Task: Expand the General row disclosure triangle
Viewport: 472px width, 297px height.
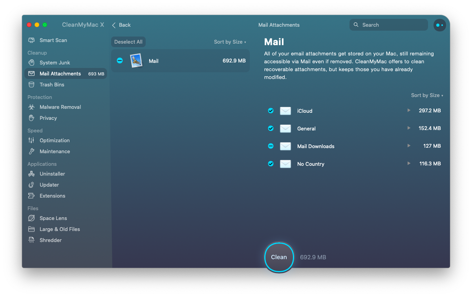Action: click(409, 128)
